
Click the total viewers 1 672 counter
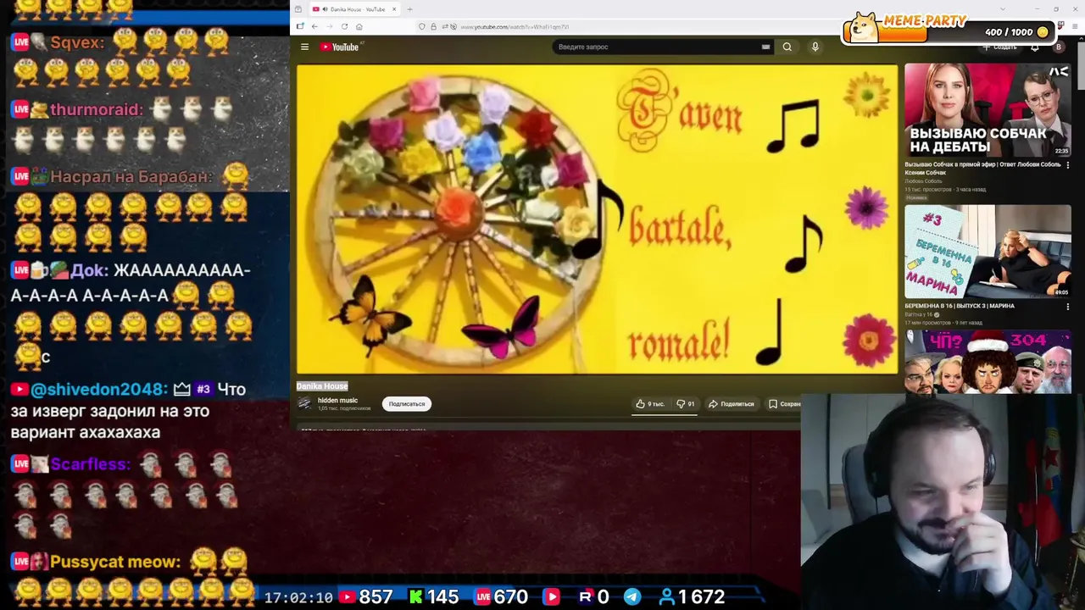692,597
